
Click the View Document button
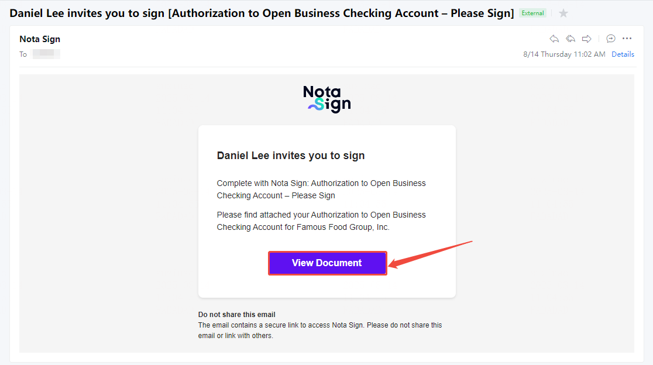[x=327, y=263]
